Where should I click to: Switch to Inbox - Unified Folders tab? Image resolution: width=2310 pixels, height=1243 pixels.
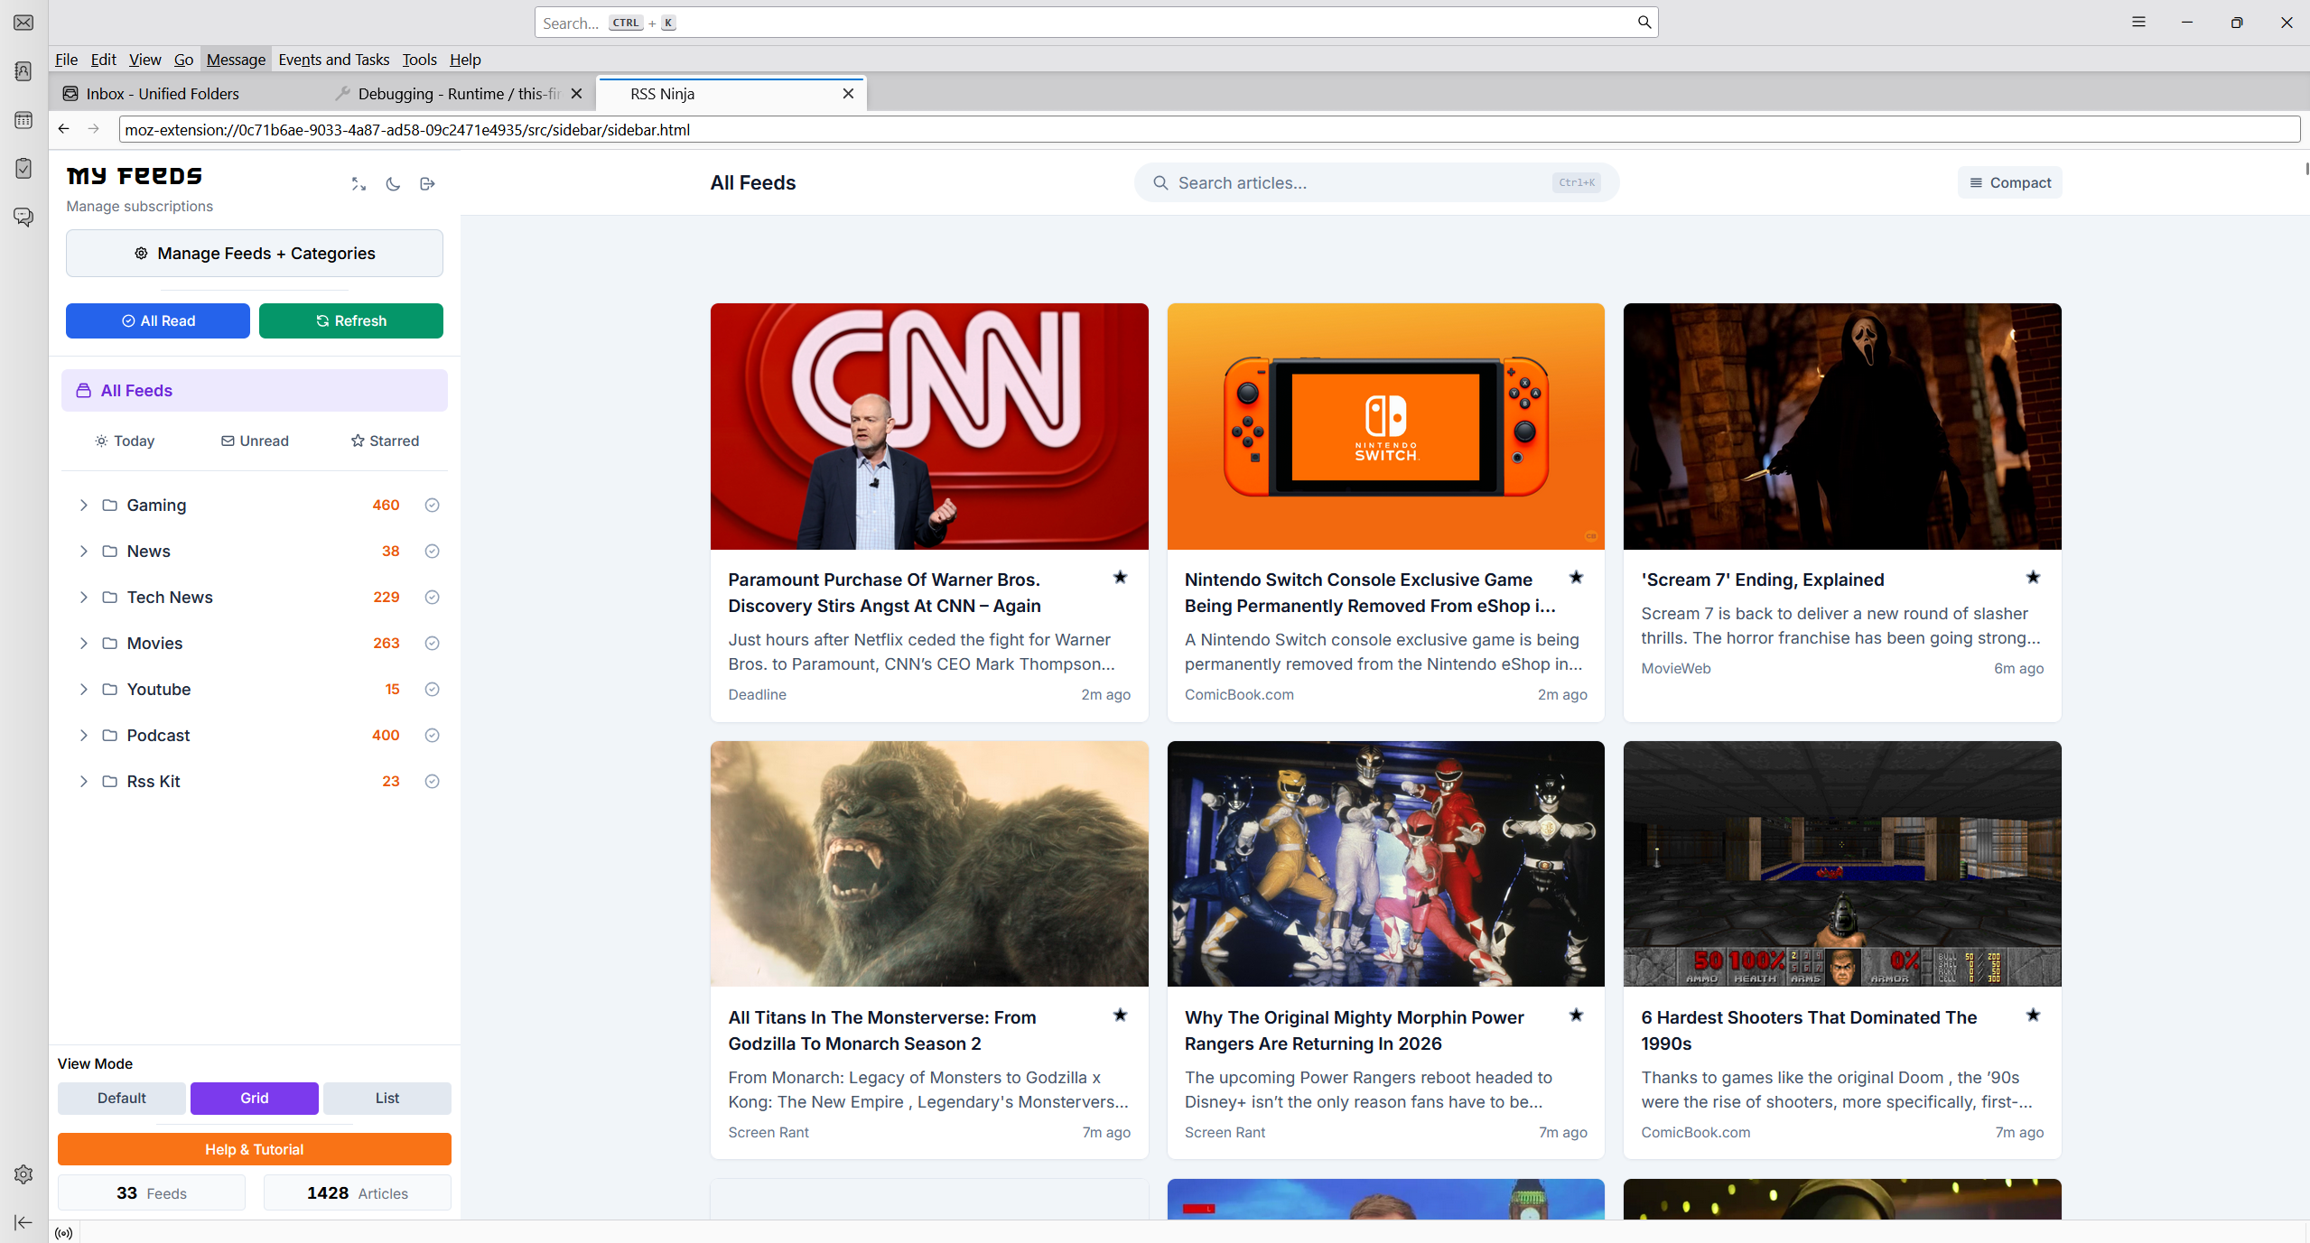tap(163, 94)
